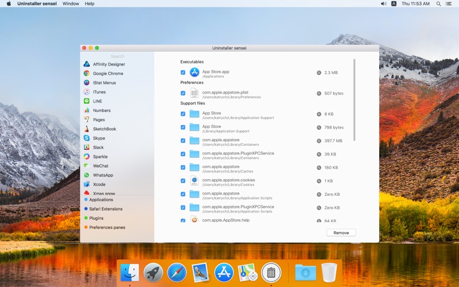Open the Help menu
This screenshot has height=287, width=459.
[x=90, y=3]
